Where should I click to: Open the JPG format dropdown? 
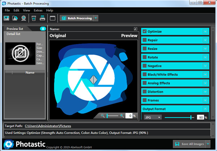click(152, 117)
